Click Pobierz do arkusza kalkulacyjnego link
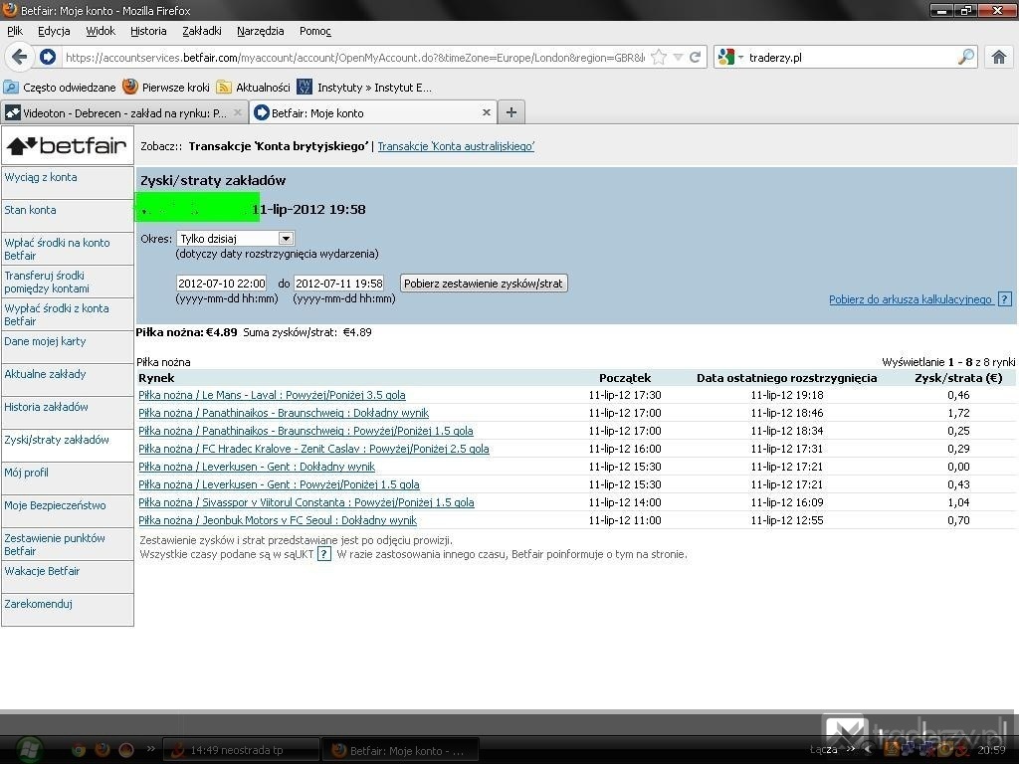1019x764 pixels. pos(910,299)
